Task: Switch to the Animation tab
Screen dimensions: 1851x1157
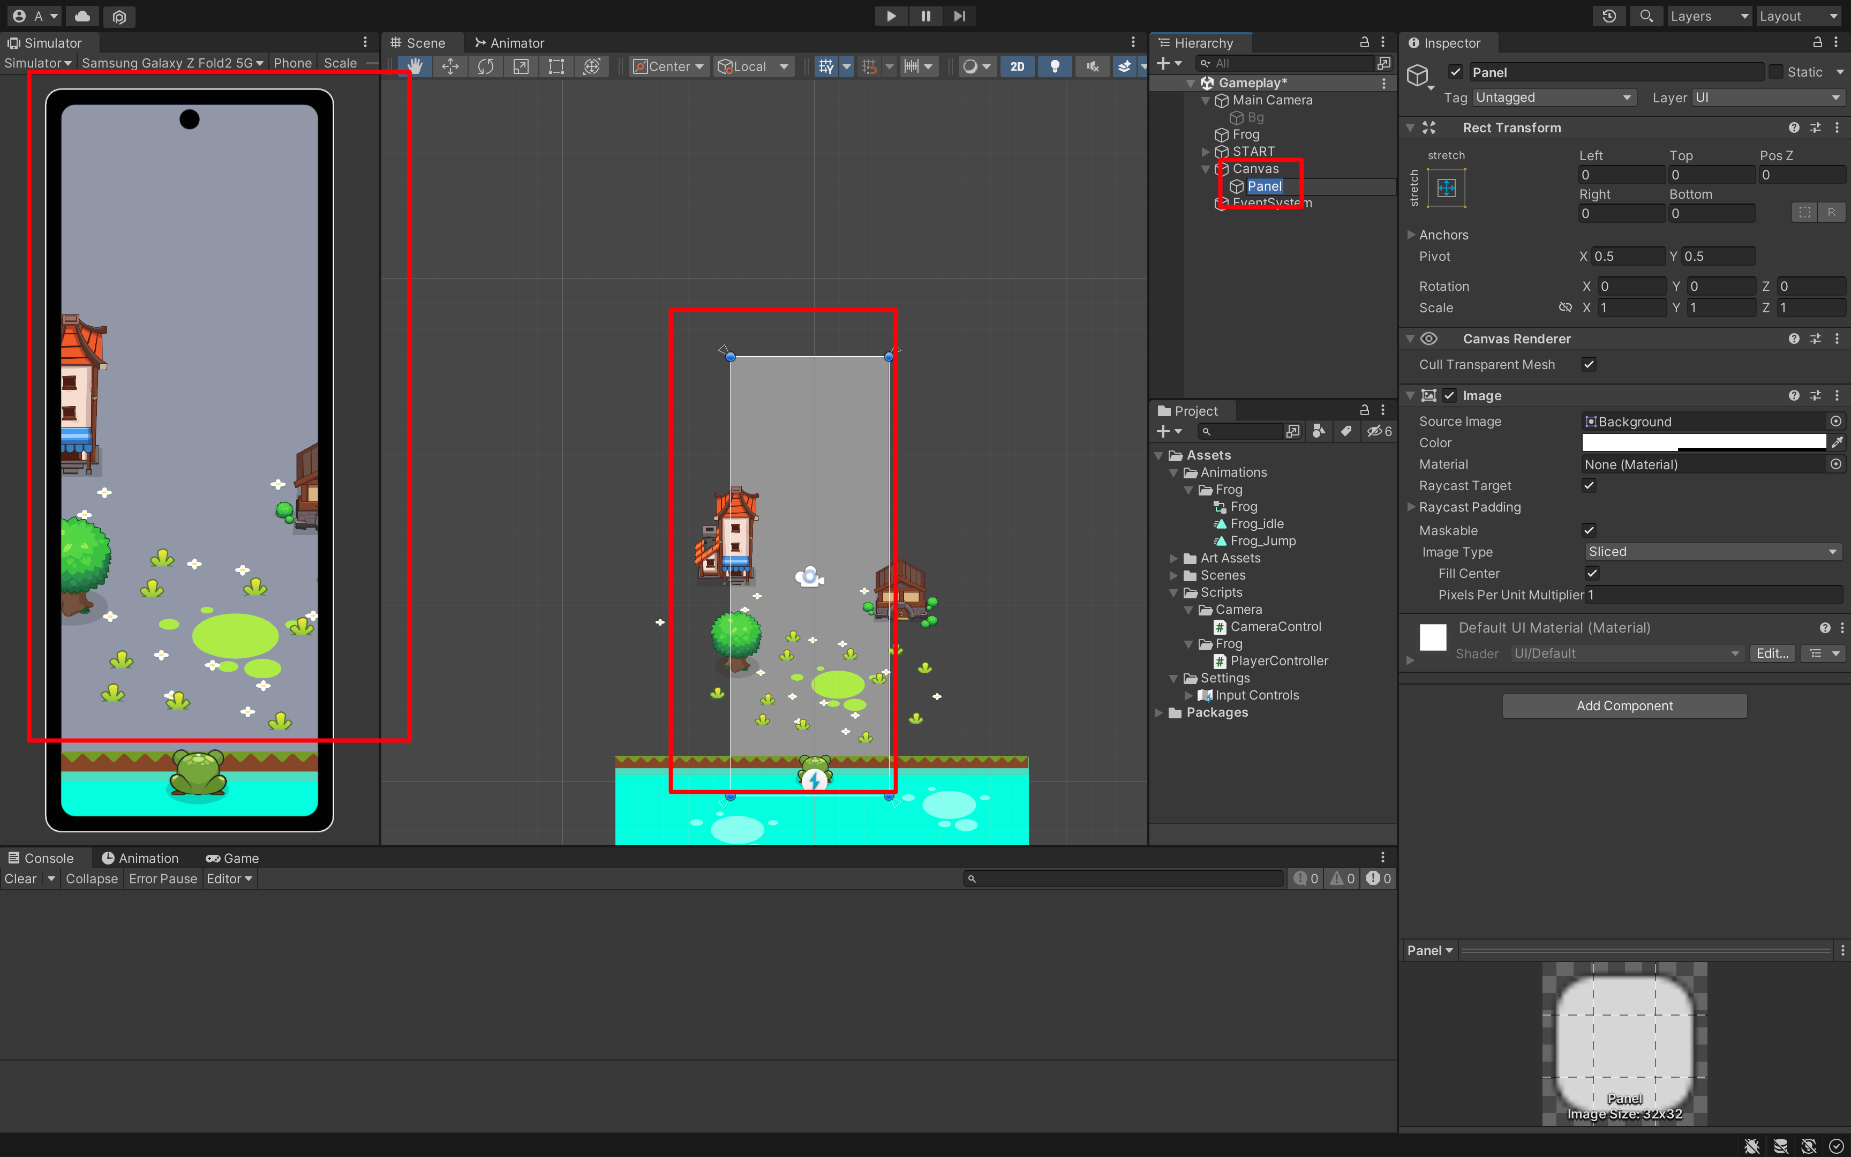Action: pyautogui.click(x=140, y=858)
